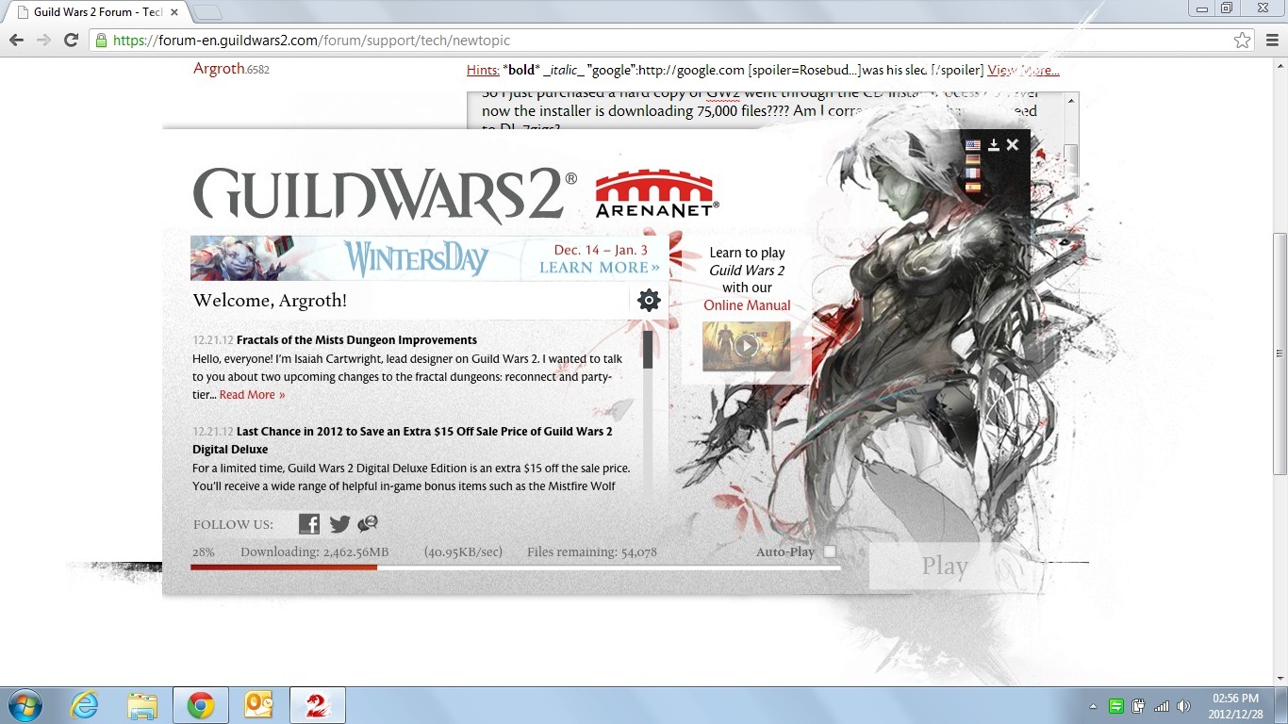Choose the French flag language
Image resolution: width=1288 pixels, height=724 pixels.
[972, 173]
